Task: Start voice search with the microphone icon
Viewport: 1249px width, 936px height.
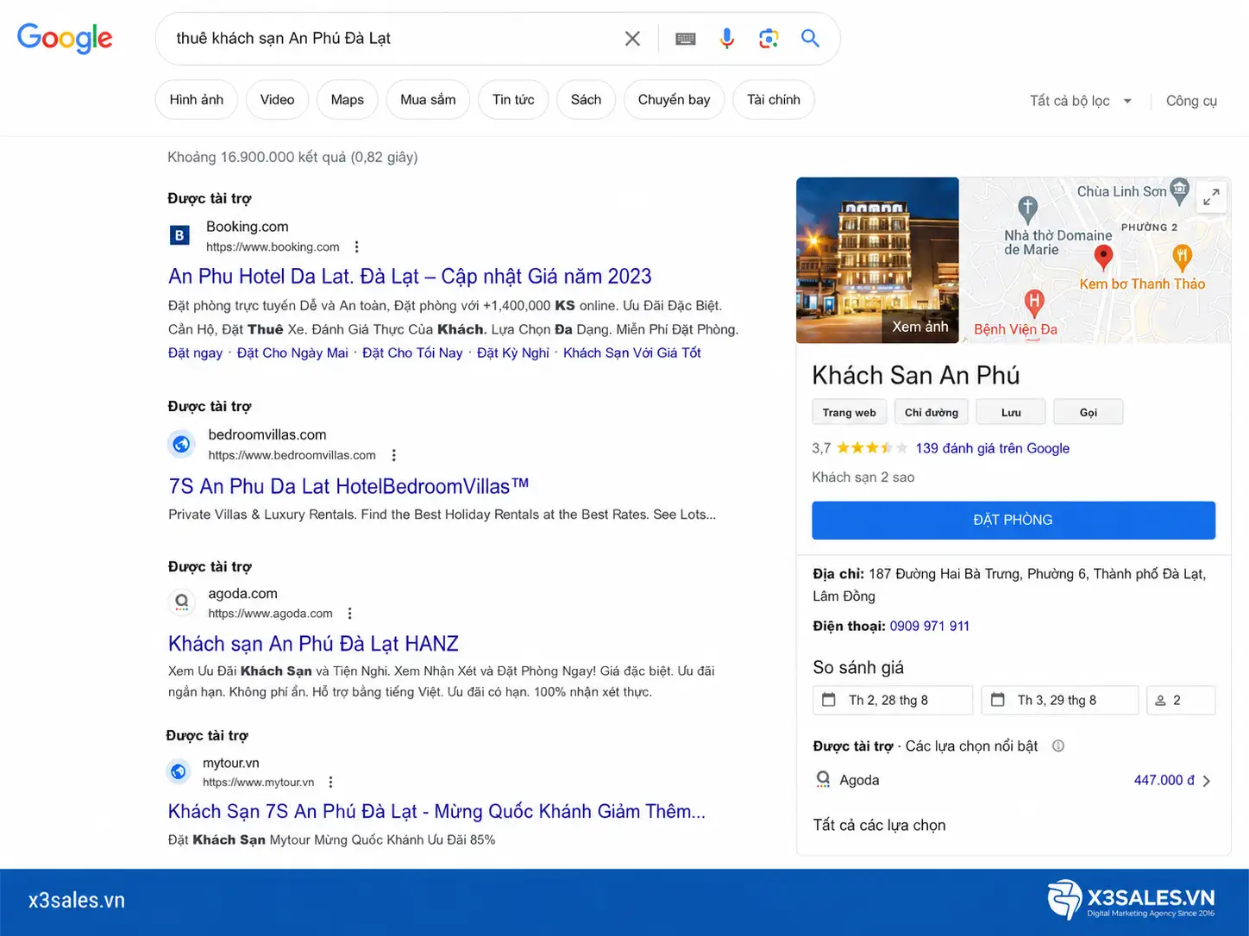Action: coord(727,38)
